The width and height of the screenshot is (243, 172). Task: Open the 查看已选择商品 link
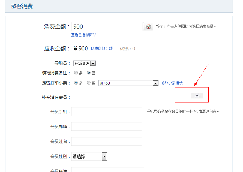[x=83, y=35]
